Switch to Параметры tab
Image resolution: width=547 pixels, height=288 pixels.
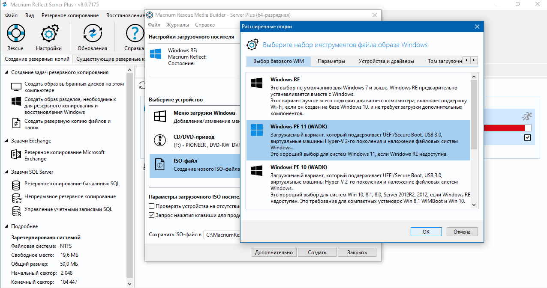pyautogui.click(x=331, y=61)
